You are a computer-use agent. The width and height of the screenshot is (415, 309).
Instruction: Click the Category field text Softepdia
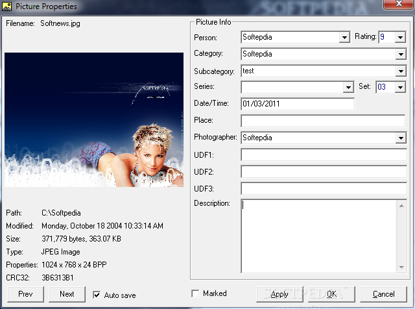[257, 54]
